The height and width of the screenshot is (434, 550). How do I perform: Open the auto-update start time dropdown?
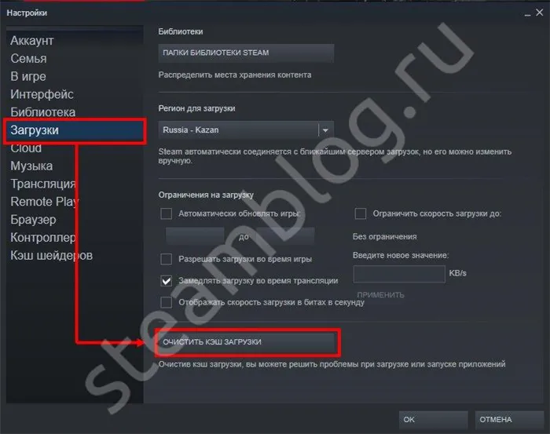195,236
